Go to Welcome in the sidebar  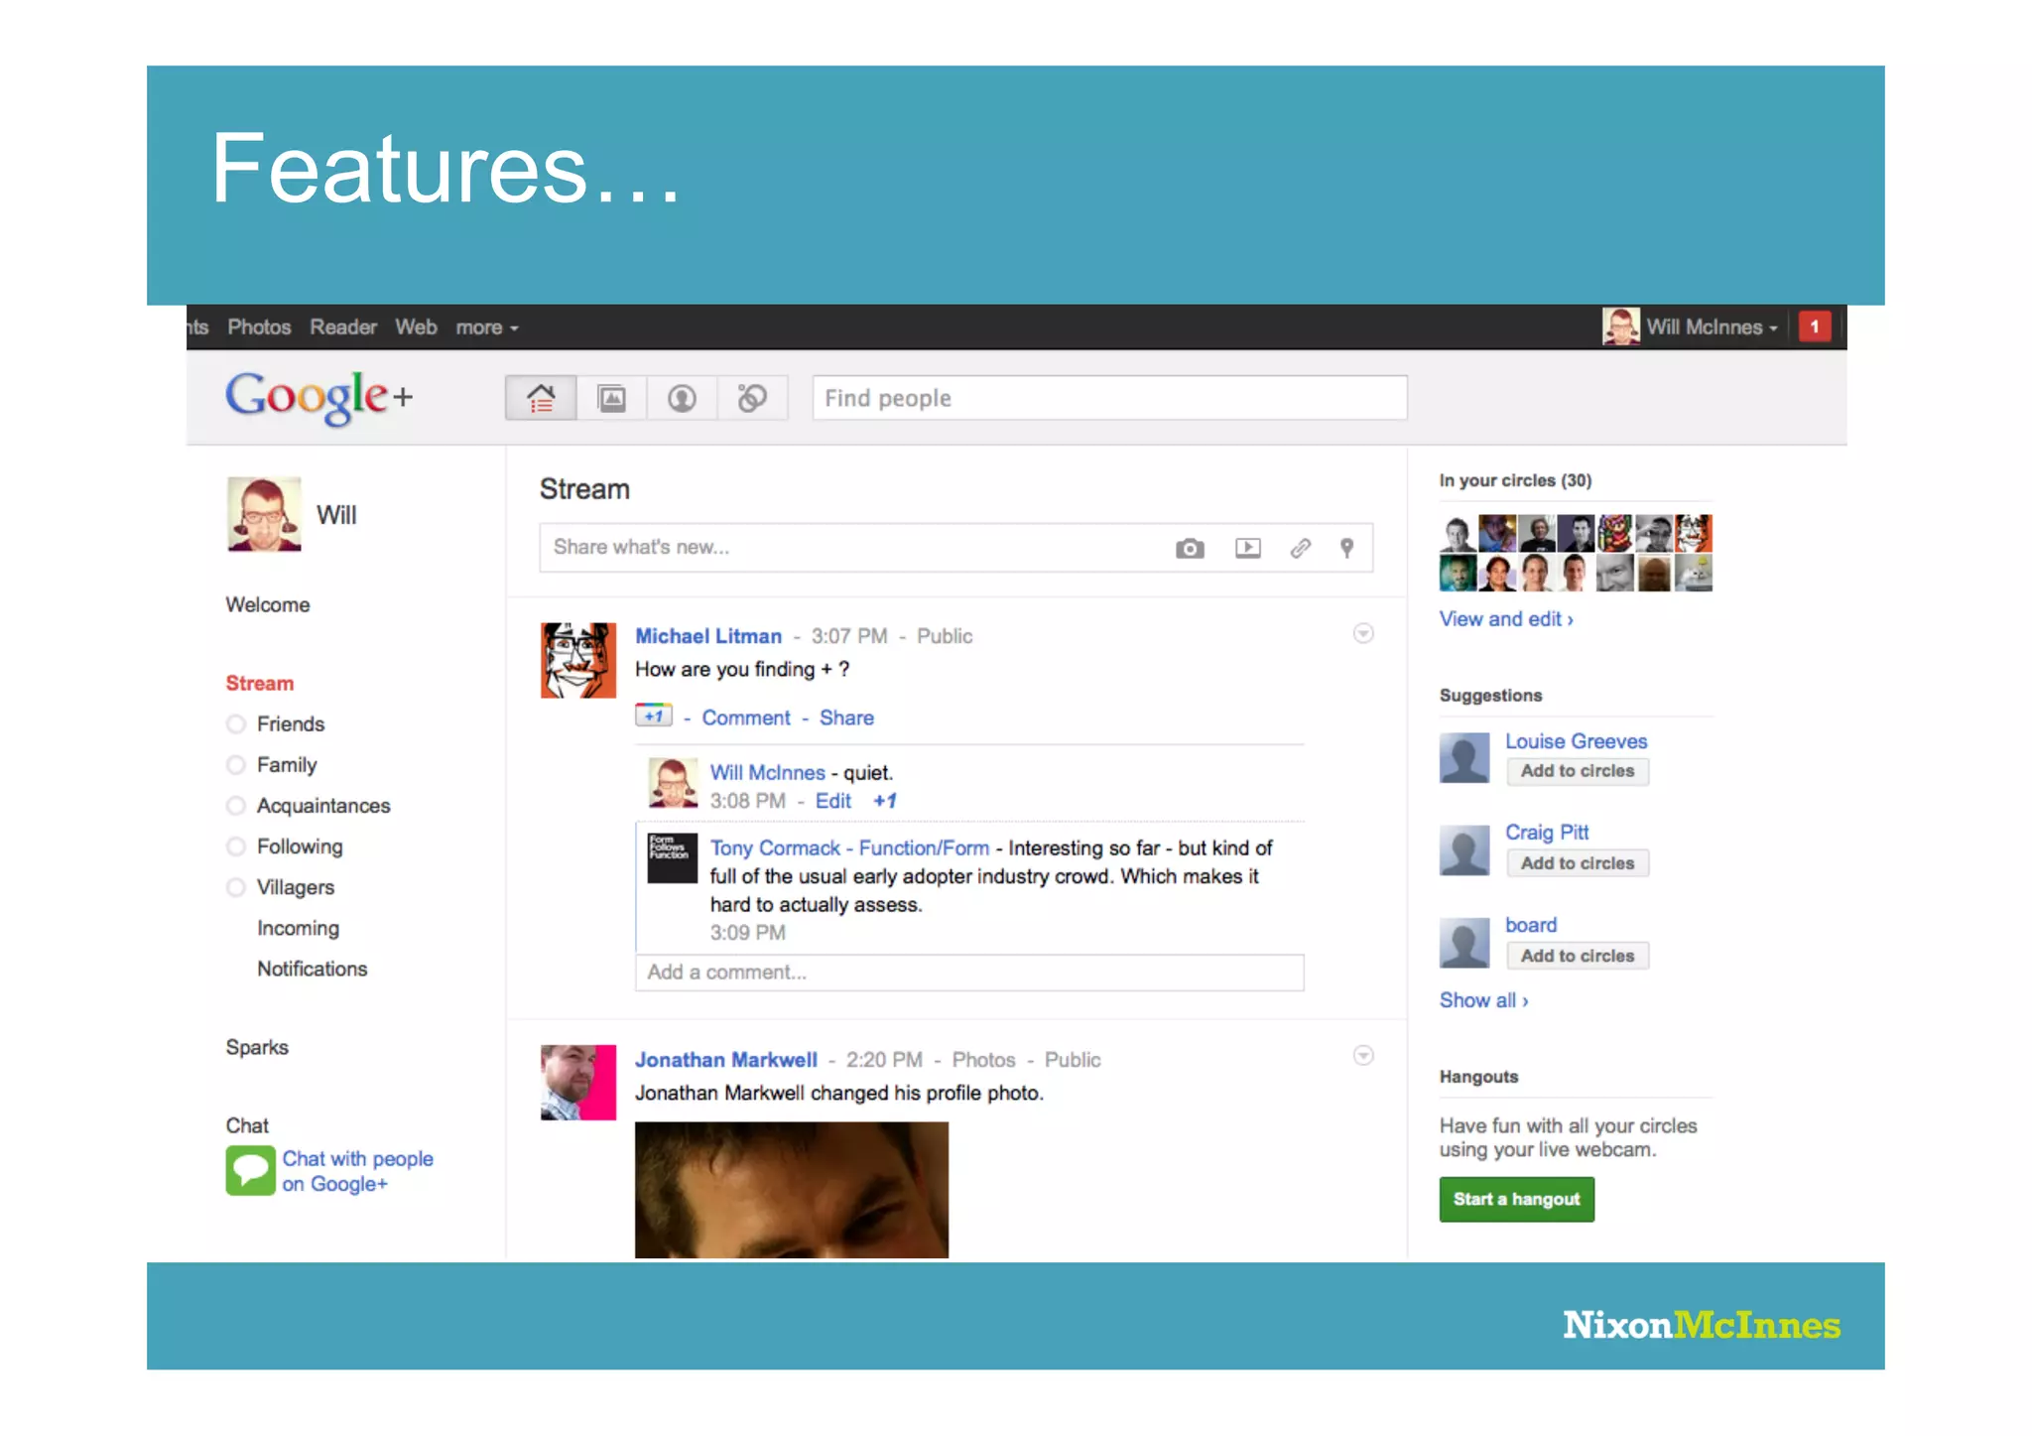pyautogui.click(x=268, y=604)
